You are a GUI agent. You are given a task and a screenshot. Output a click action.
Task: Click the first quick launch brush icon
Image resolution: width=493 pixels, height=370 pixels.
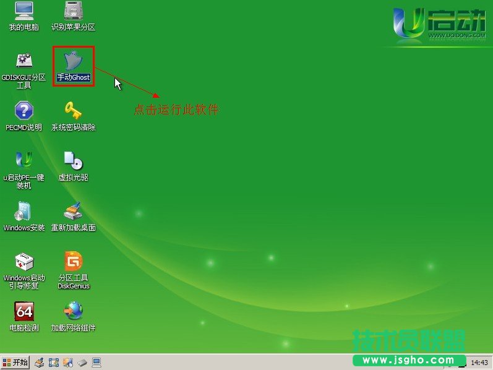click(x=39, y=362)
